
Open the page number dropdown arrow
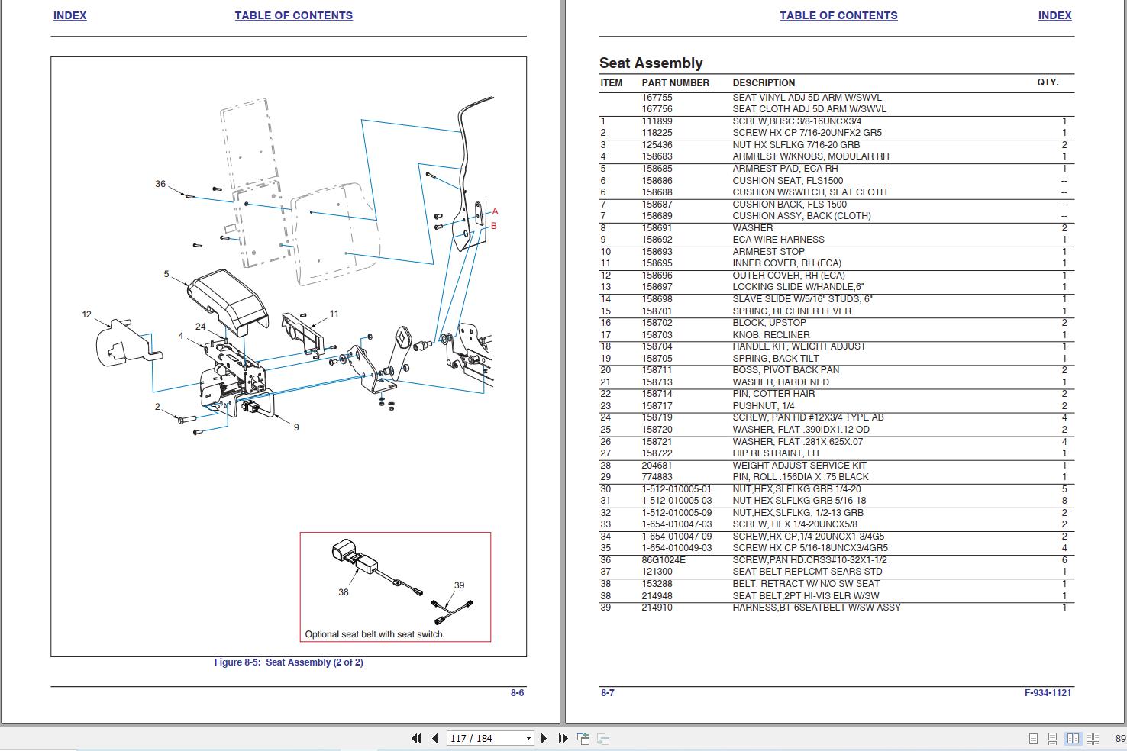pos(528,739)
